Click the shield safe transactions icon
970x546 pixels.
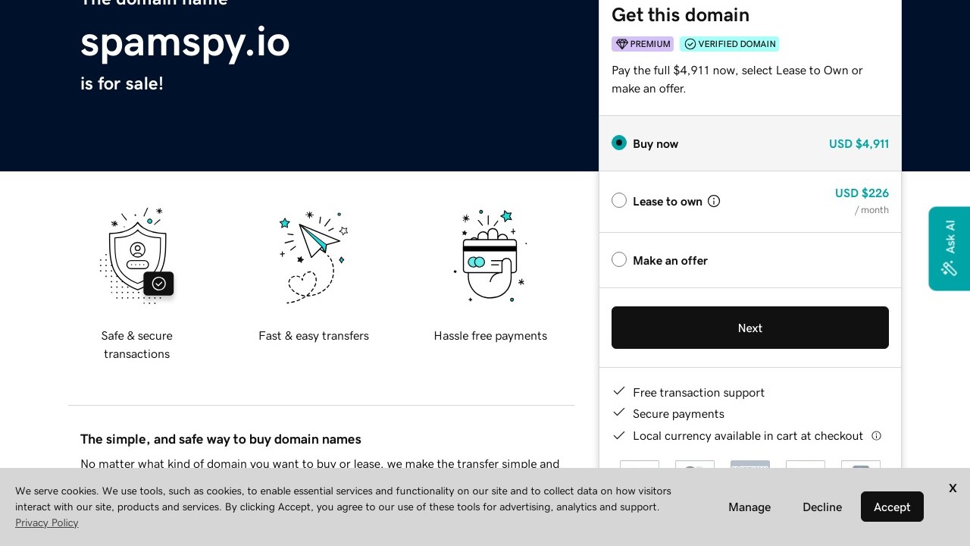click(137, 256)
